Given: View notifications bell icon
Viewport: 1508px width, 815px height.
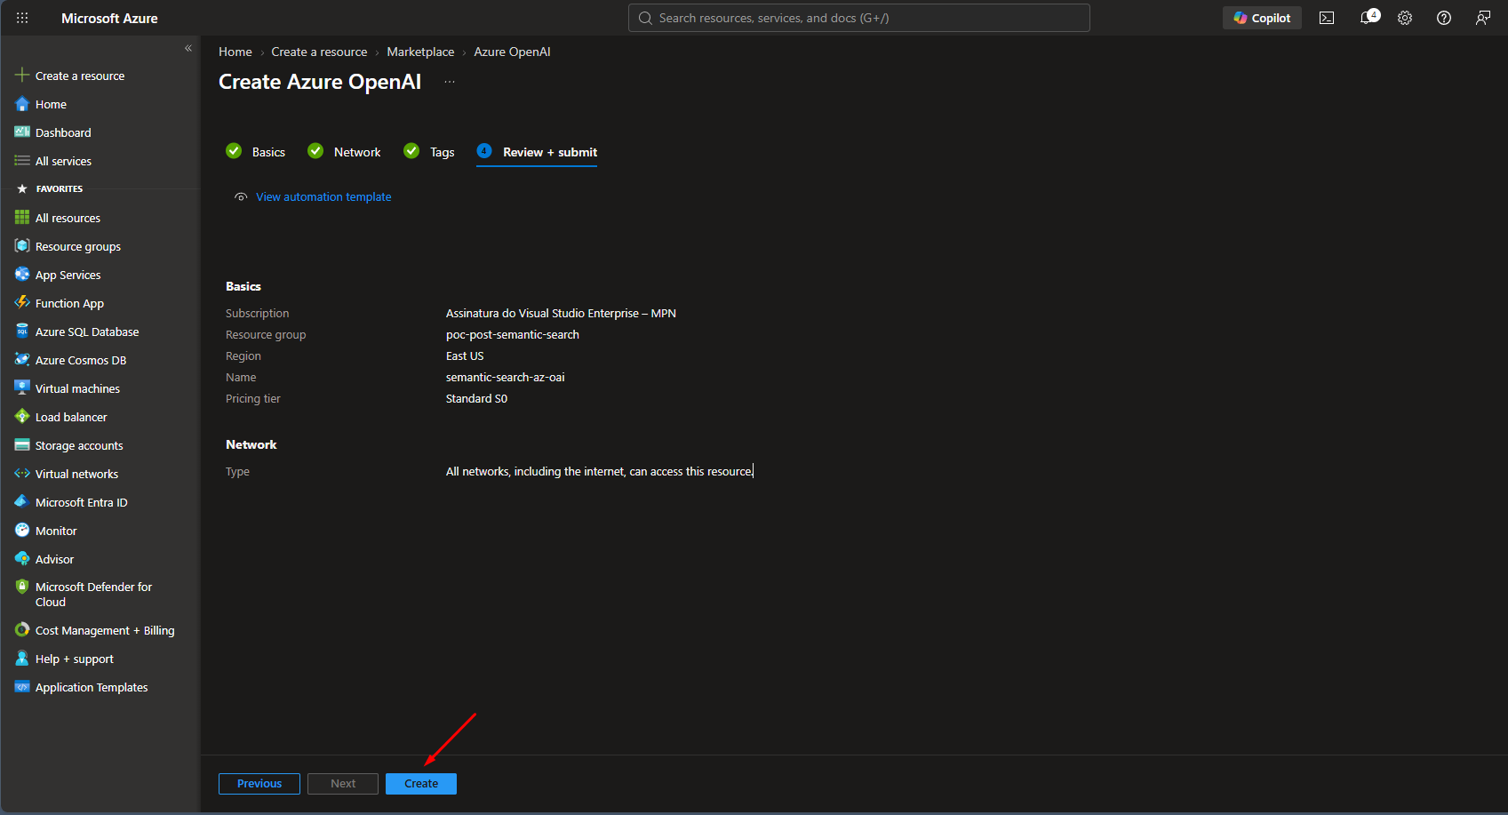Looking at the screenshot, I should tap(1368, 18).
